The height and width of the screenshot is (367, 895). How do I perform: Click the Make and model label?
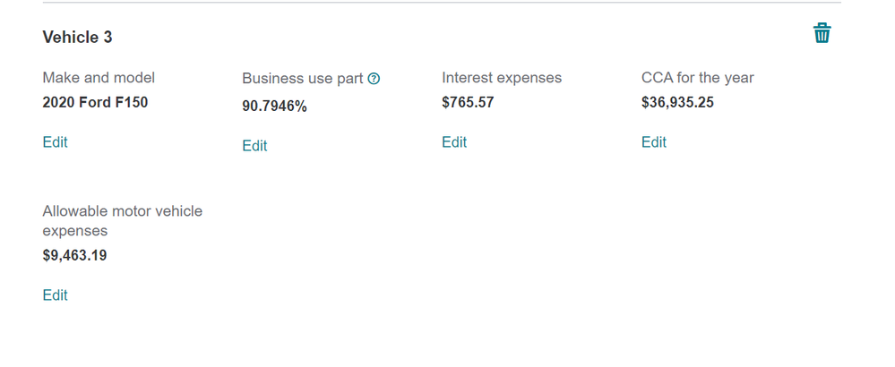(99, 78)
